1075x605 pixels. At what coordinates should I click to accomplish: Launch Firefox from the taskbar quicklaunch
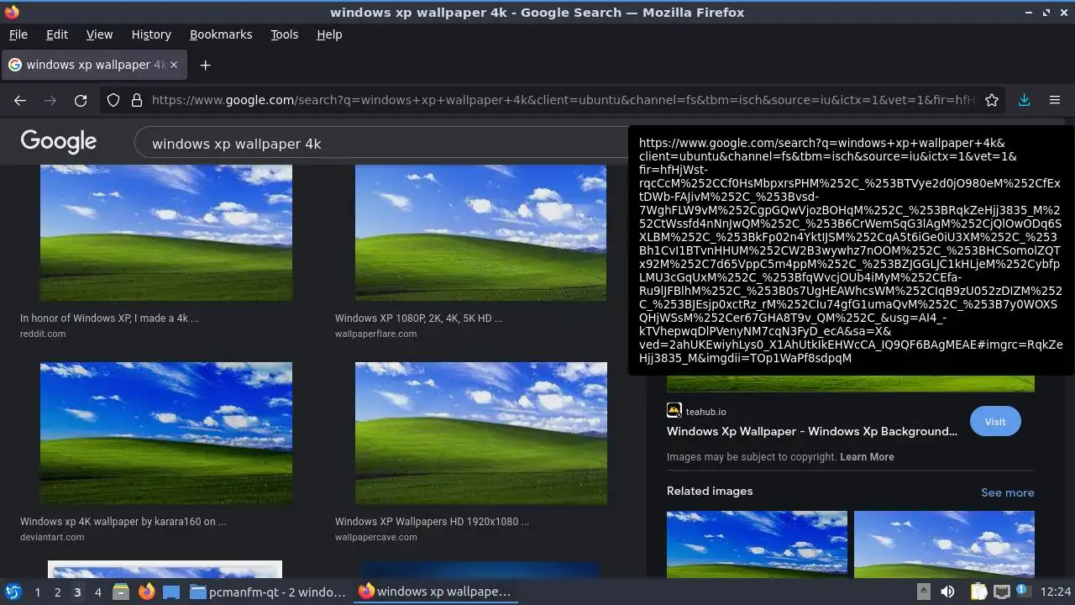[146, 592]
